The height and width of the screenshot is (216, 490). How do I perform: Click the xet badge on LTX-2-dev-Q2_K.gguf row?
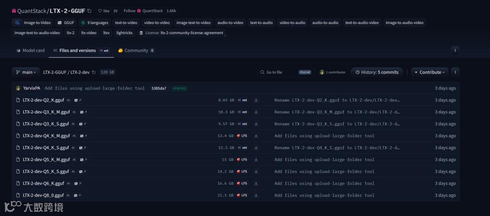click(x=242, y=100)
